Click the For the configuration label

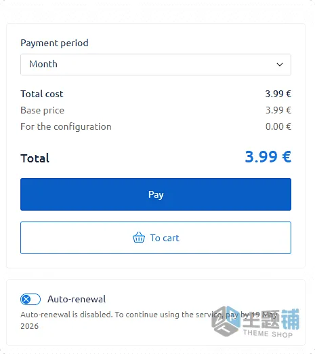[x=66, y=127]
